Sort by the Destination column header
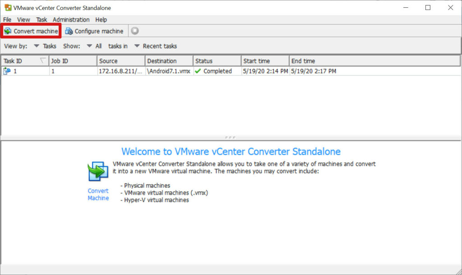Screen dimensions: 462x275 [x=169, y=61]
